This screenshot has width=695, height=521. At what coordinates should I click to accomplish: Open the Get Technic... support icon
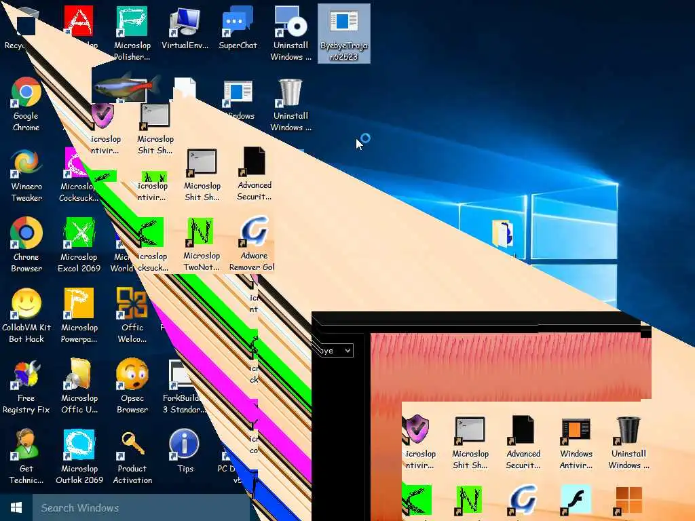pyautogui.click(x=26, y=457)
